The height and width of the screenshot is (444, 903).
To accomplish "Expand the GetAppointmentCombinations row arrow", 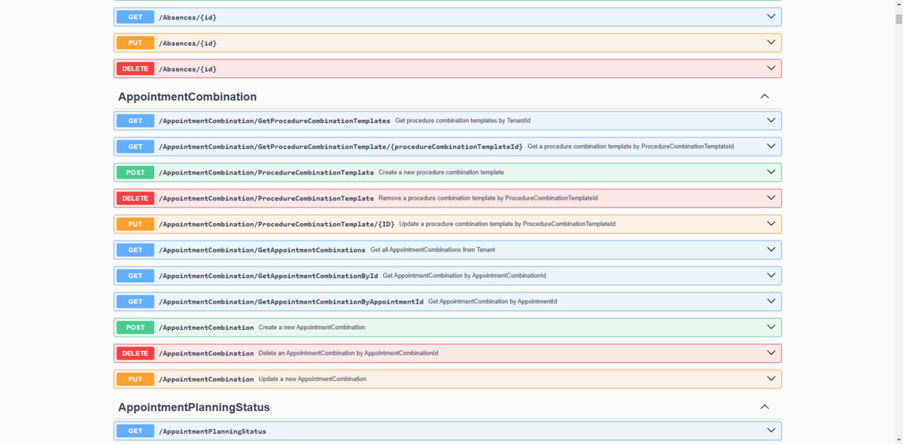I will point(771,249).
